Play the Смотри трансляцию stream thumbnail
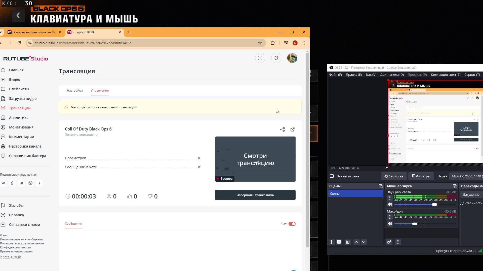This screenshot has height=271, width=483. coord(255,159)
